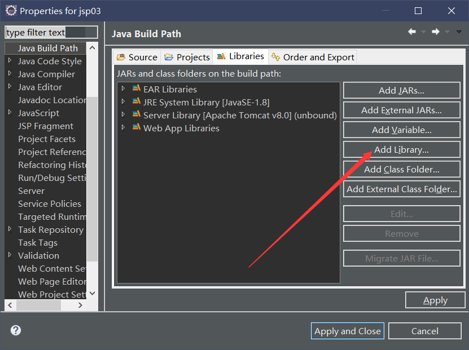The height and width of the screenshot is (350, 469).
Task: Click sidebar vertical scrollbar down arrow
Action: click(93, 293)
